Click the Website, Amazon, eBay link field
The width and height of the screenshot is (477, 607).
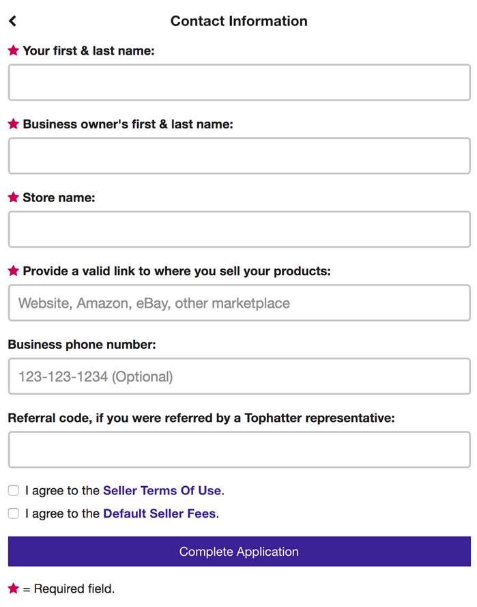pyautogui.click(x=239, y=303)
